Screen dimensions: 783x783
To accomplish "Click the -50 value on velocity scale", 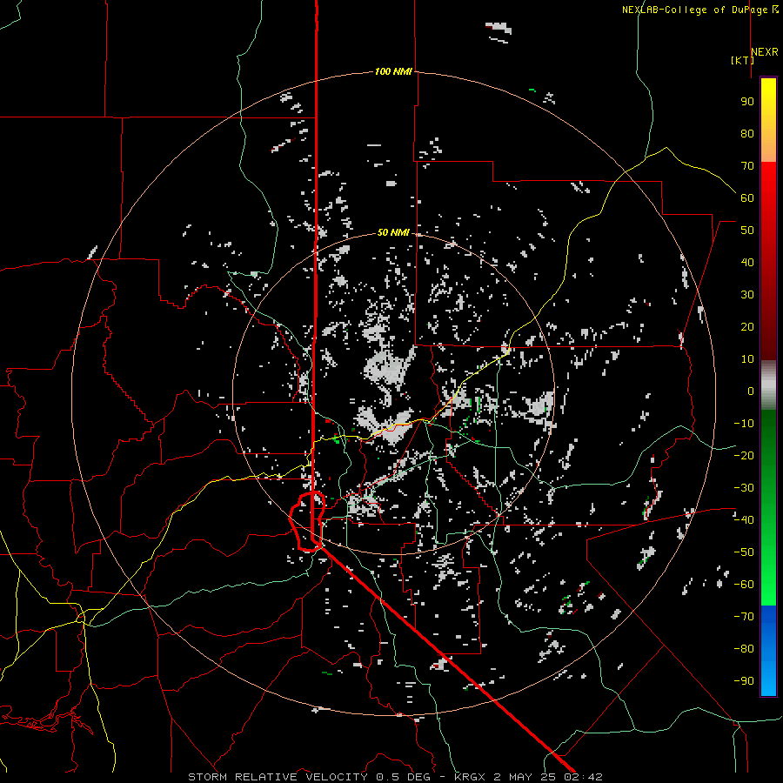I will point(744,552).
